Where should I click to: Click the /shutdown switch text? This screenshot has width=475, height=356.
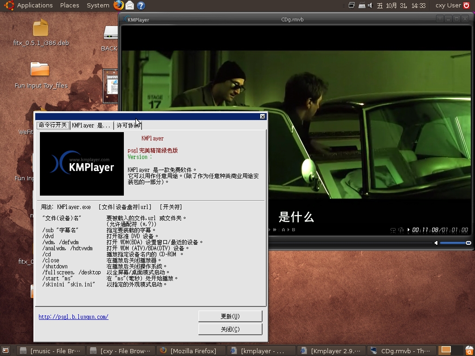point(55,267)
